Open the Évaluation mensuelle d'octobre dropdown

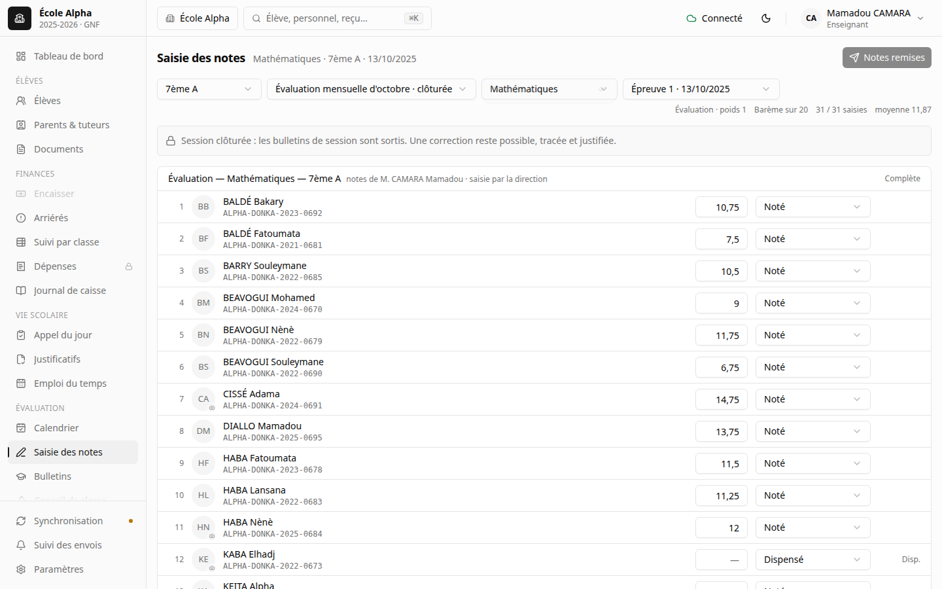tap(372, 89)
